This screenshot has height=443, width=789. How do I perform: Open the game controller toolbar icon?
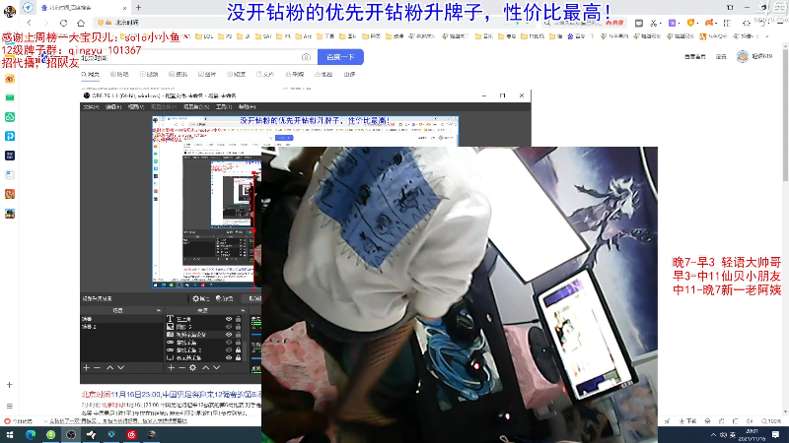(709, 23)
